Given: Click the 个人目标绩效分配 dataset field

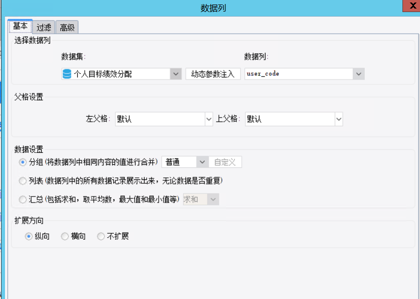Looking at the screenshot, I should pos(116,74).
